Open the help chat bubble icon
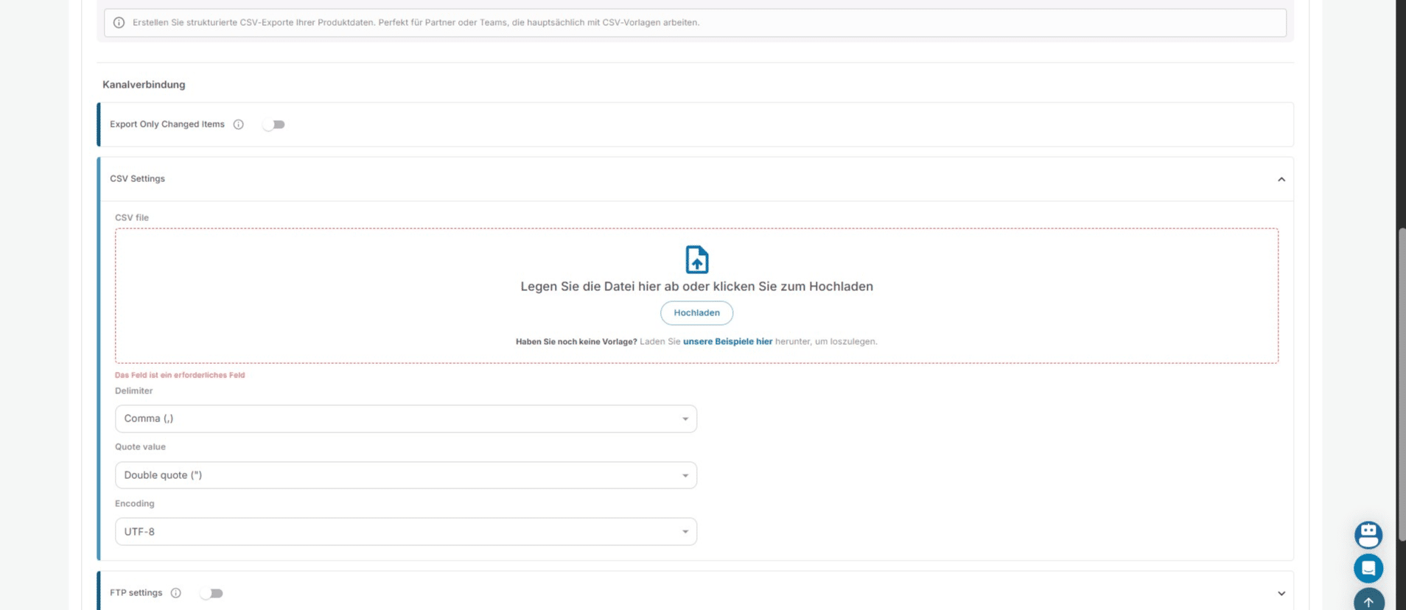Image resolution: width=1406 pixels, height=610 pixels. (1368, 568)
